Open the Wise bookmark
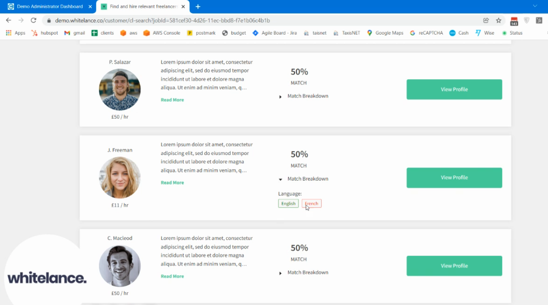 point(485,33)
